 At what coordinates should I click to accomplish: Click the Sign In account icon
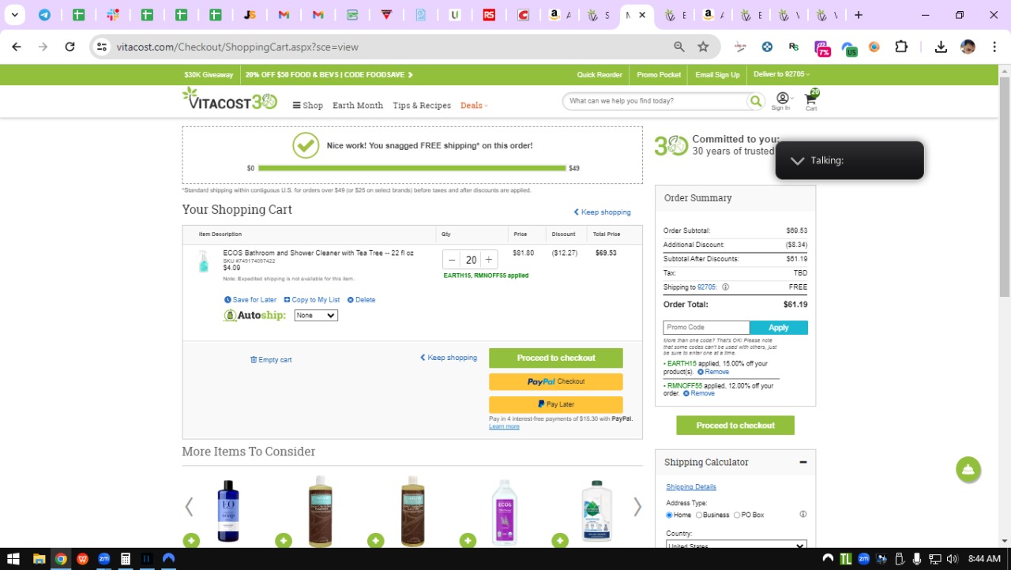(x=781, y=101)
